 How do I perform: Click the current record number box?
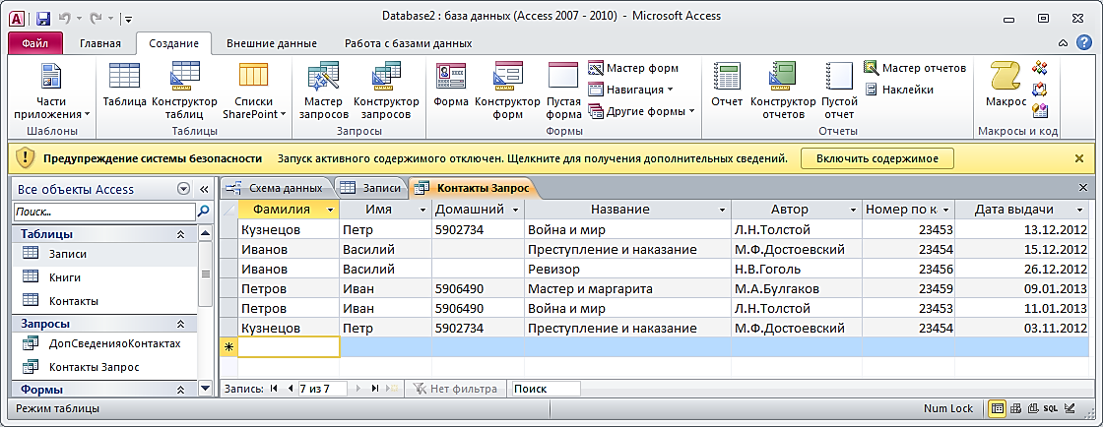coord(323,389)
